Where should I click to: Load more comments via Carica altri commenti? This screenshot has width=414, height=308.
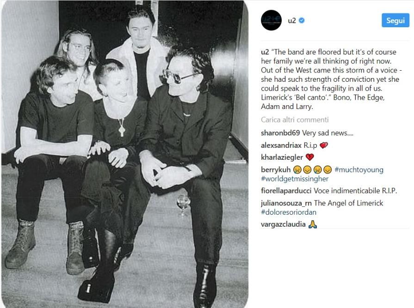[x=295, y=120]
